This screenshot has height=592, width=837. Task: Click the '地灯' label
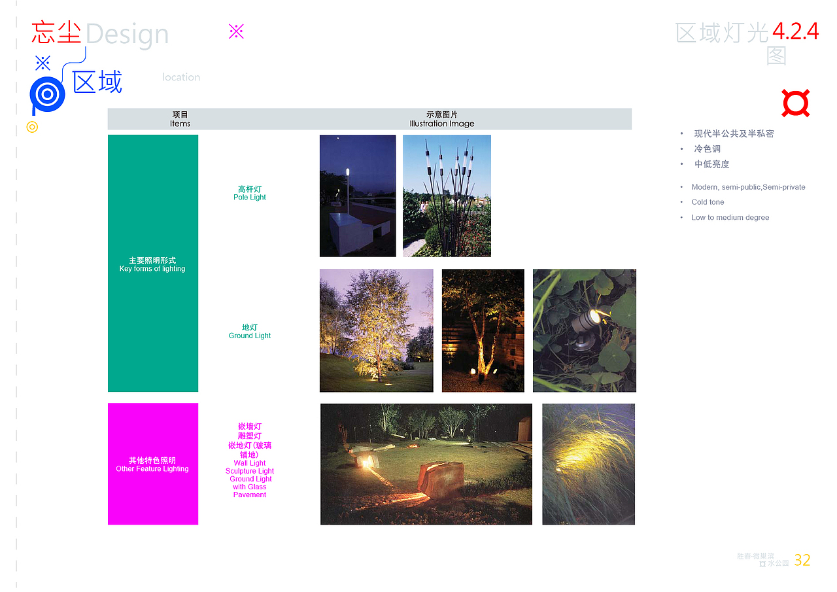point(250,328)
